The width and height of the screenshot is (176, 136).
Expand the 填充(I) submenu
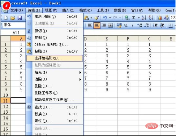[55, 72]
